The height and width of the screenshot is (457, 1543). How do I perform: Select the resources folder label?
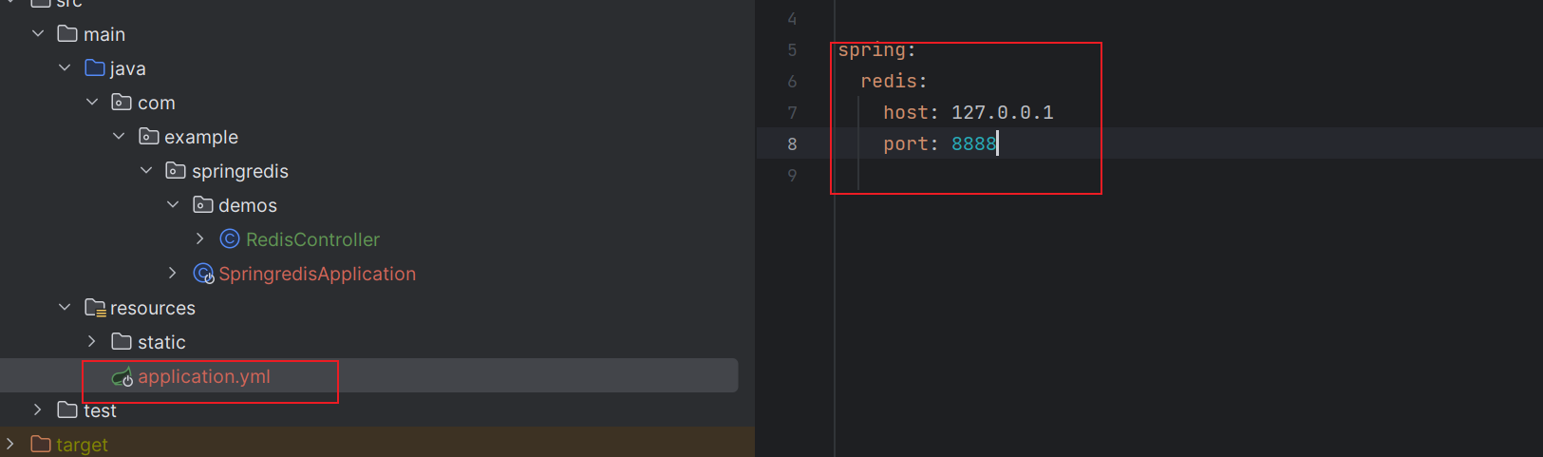point(153,309)
